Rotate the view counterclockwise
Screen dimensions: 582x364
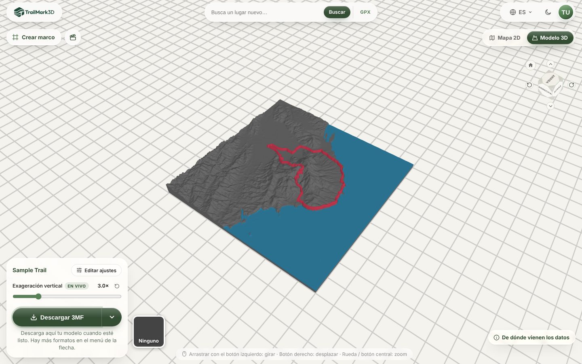tap(529, 85)
